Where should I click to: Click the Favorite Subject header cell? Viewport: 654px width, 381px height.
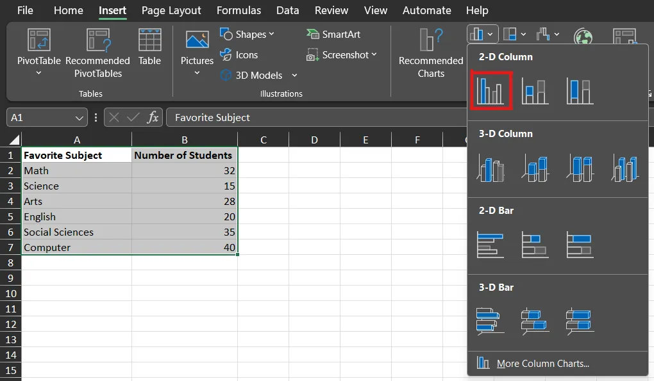tap(77, 156)
